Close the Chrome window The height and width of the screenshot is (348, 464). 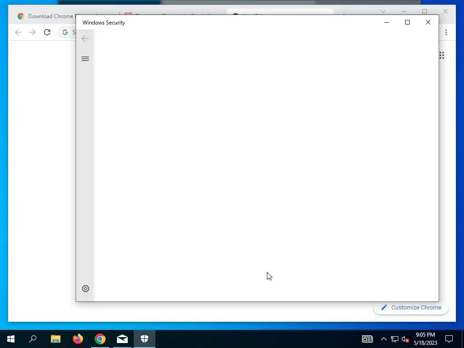[x=445, y=11]
